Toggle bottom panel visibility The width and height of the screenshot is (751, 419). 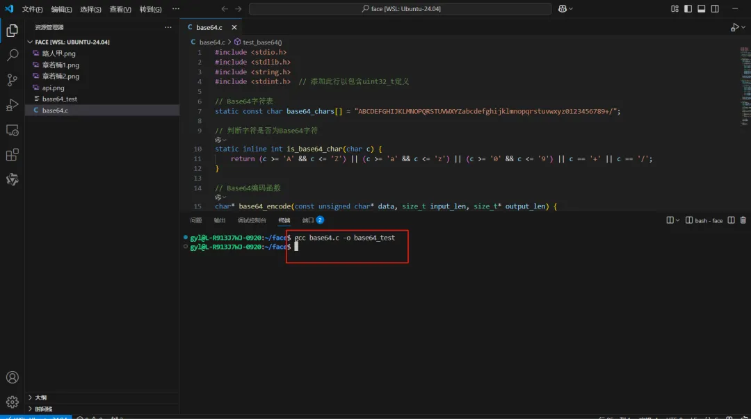[x=701, y=8]
